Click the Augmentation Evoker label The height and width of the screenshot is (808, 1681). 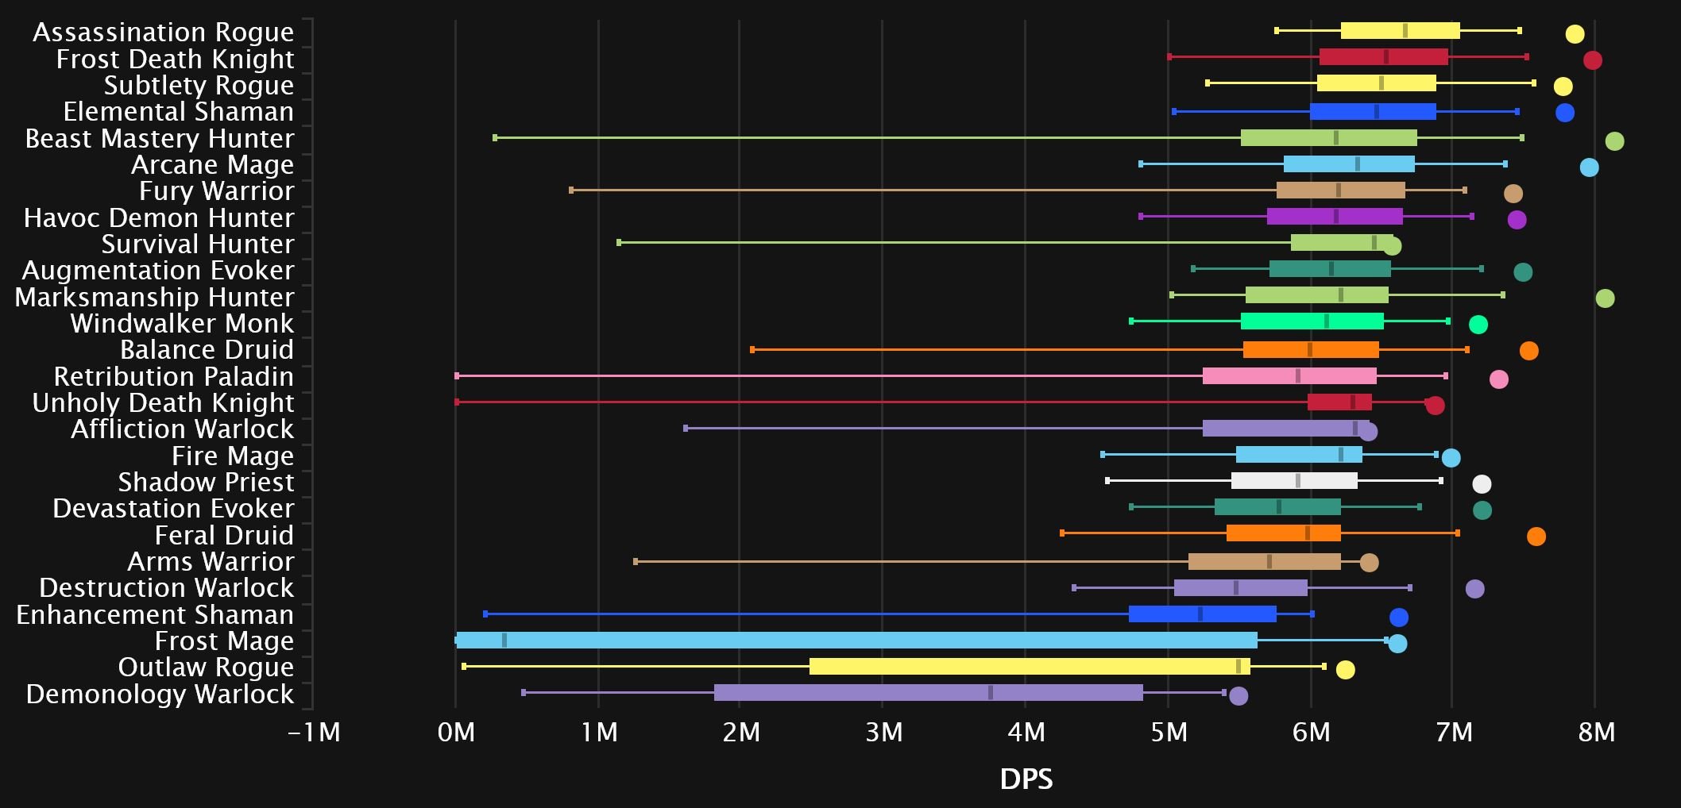(157, 271)
